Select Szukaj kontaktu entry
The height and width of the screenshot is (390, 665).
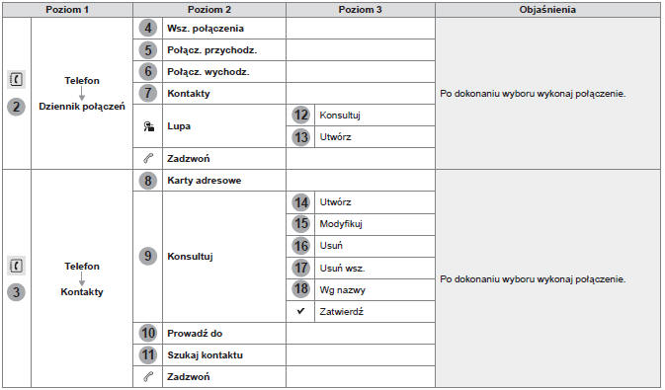[x=205, y=354]
